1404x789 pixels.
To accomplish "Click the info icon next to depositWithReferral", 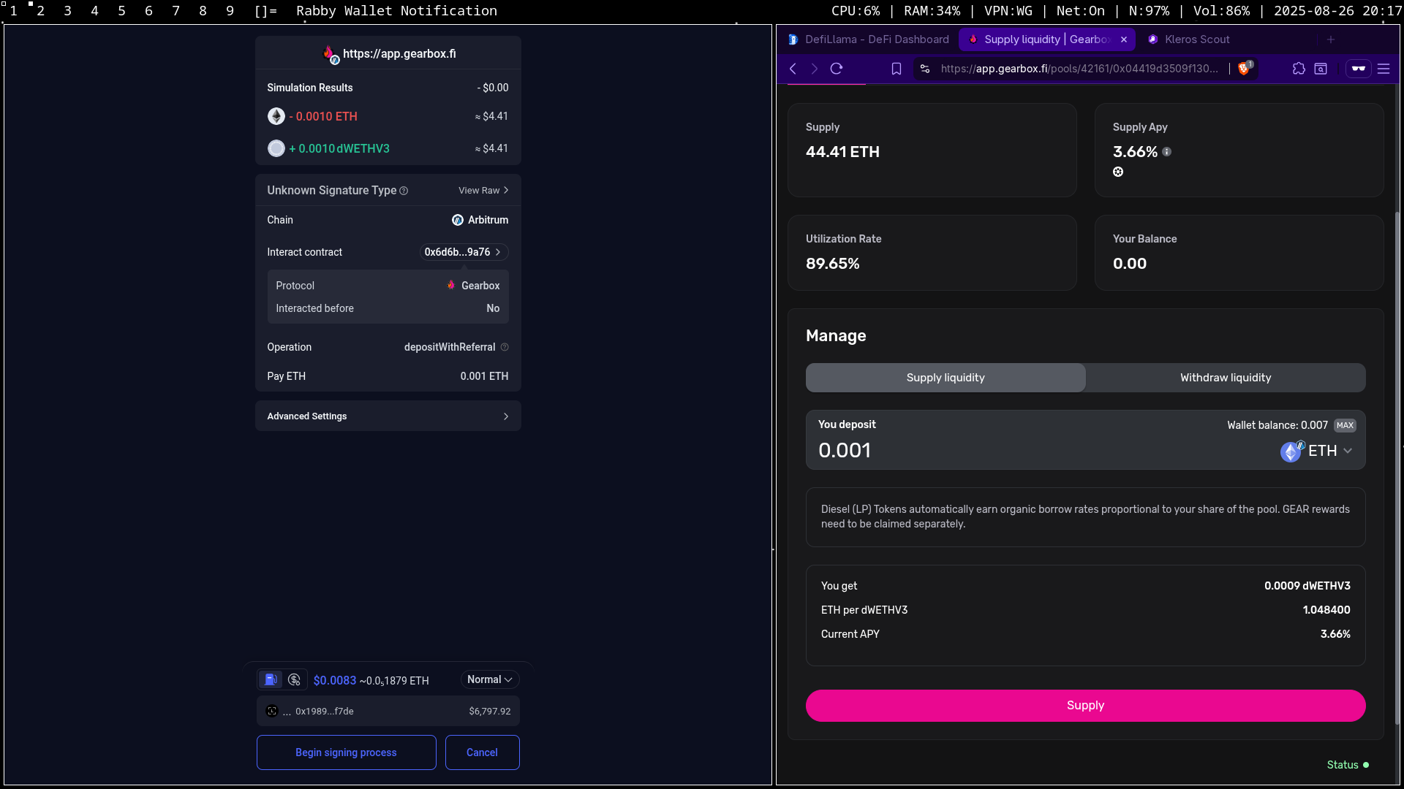I will [x=505, y=347].
